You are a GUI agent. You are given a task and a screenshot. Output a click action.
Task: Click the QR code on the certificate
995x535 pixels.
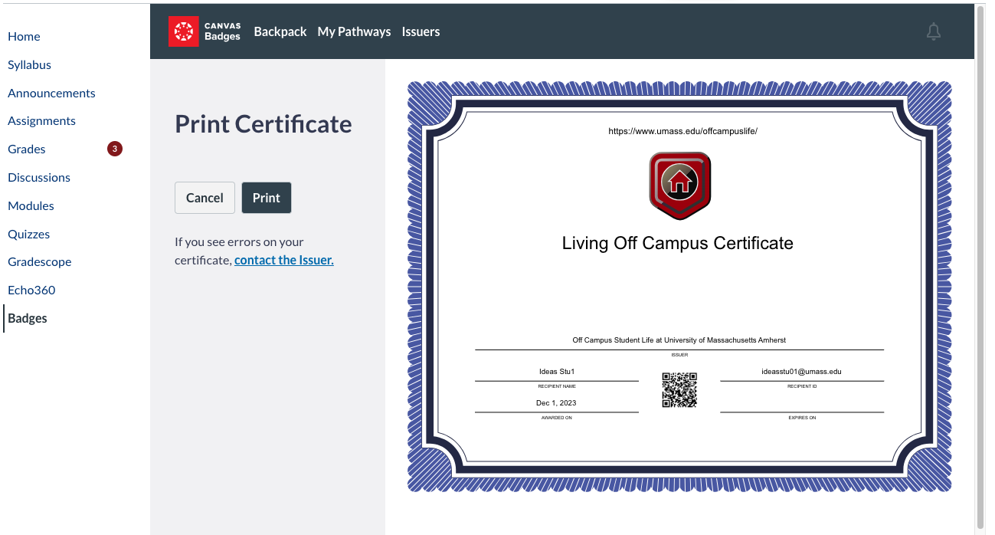pyautogui.click(x=679, y=390)
